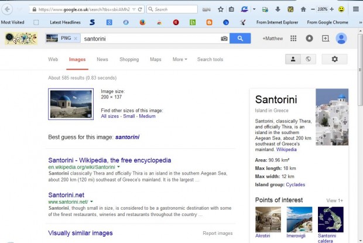Image resolution: width=363 pixels, height=243 pixels.
Task: Open the Google account avatar
Action: point(341,39)
